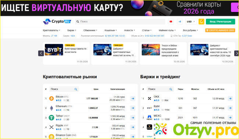Click the ETH Gas Gwei value

(x=187, y=36)
